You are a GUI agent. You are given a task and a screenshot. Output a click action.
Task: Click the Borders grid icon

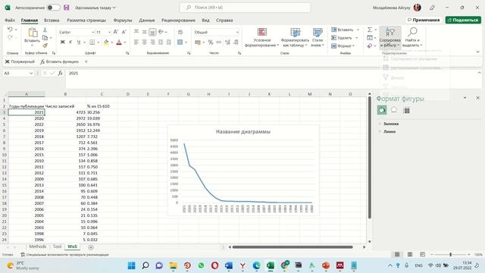coord(92,42)
